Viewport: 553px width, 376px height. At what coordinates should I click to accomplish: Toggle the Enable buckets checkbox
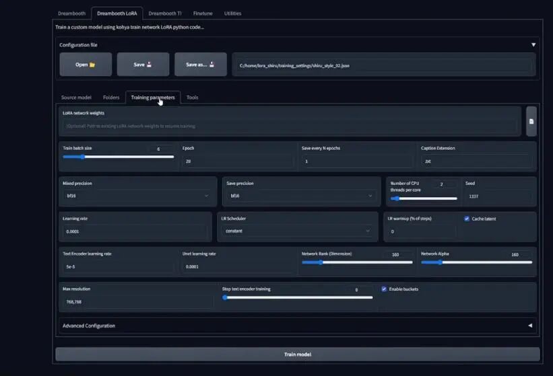[384, 289]
